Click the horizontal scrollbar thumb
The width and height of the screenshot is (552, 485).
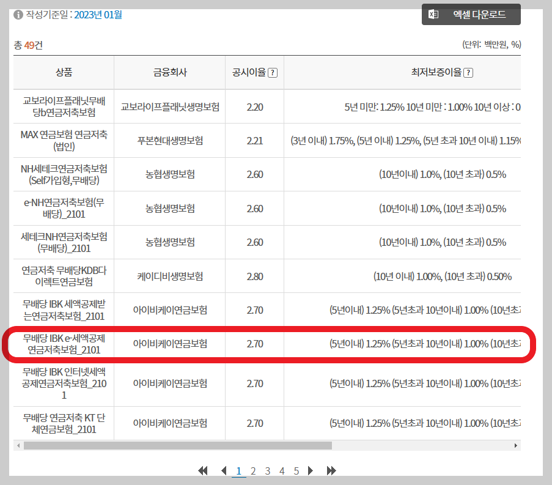(x=178, y=446)
